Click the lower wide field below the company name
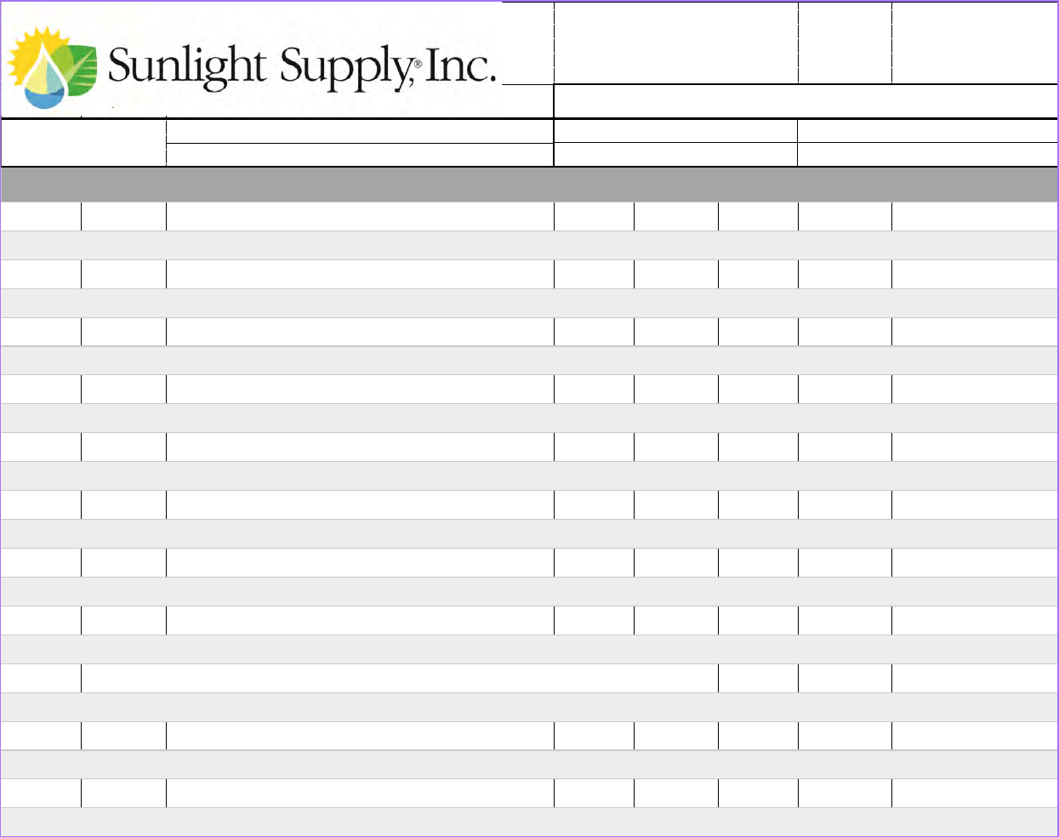1059x837 pixels. pyautogui.click(x=359, y=154)
